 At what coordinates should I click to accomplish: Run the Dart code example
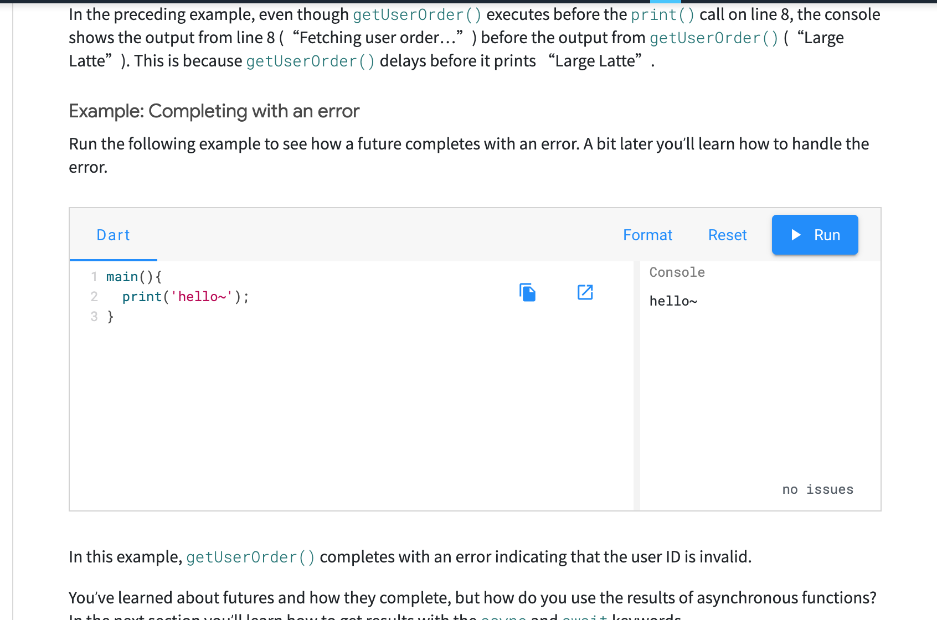click(x=815, y=235)
